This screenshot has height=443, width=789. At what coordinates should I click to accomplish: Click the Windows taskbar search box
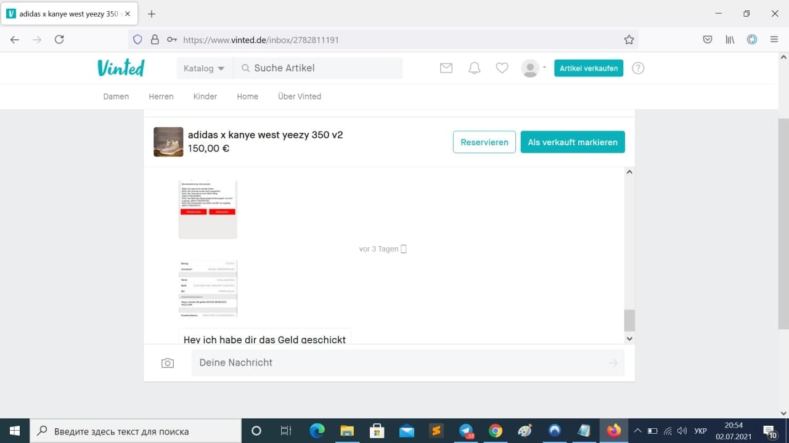pyautogui.click(x=136, y=431)
